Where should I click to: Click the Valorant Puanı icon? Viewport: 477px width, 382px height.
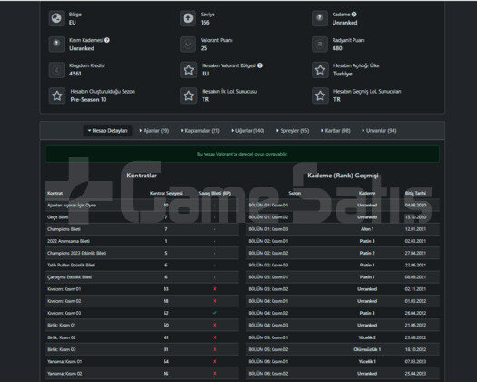coord(188,45)
